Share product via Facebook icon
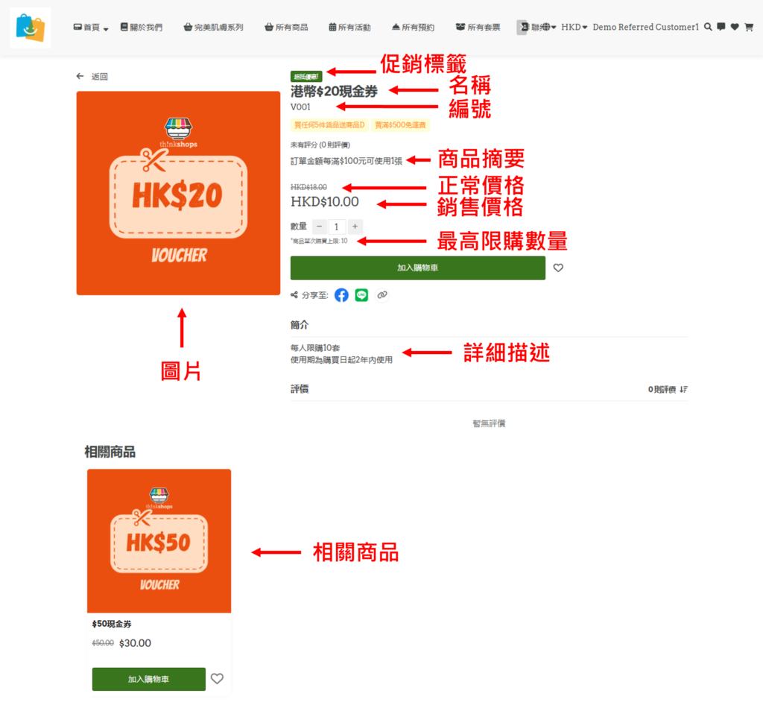This screenshot has height=717, width=763. coord(341,295)
